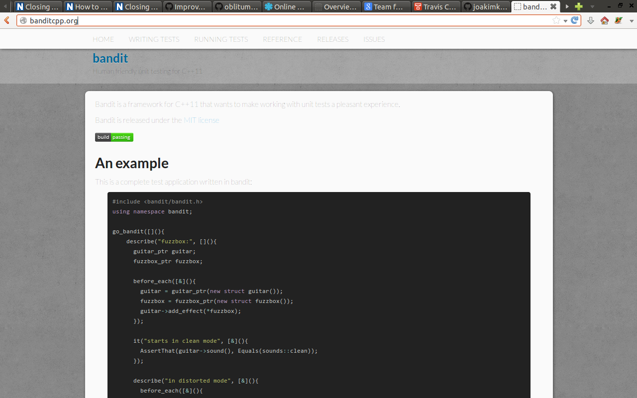Switch to the 'Team f…' tab
Screen dimensions: 637x398
(386, 7)
